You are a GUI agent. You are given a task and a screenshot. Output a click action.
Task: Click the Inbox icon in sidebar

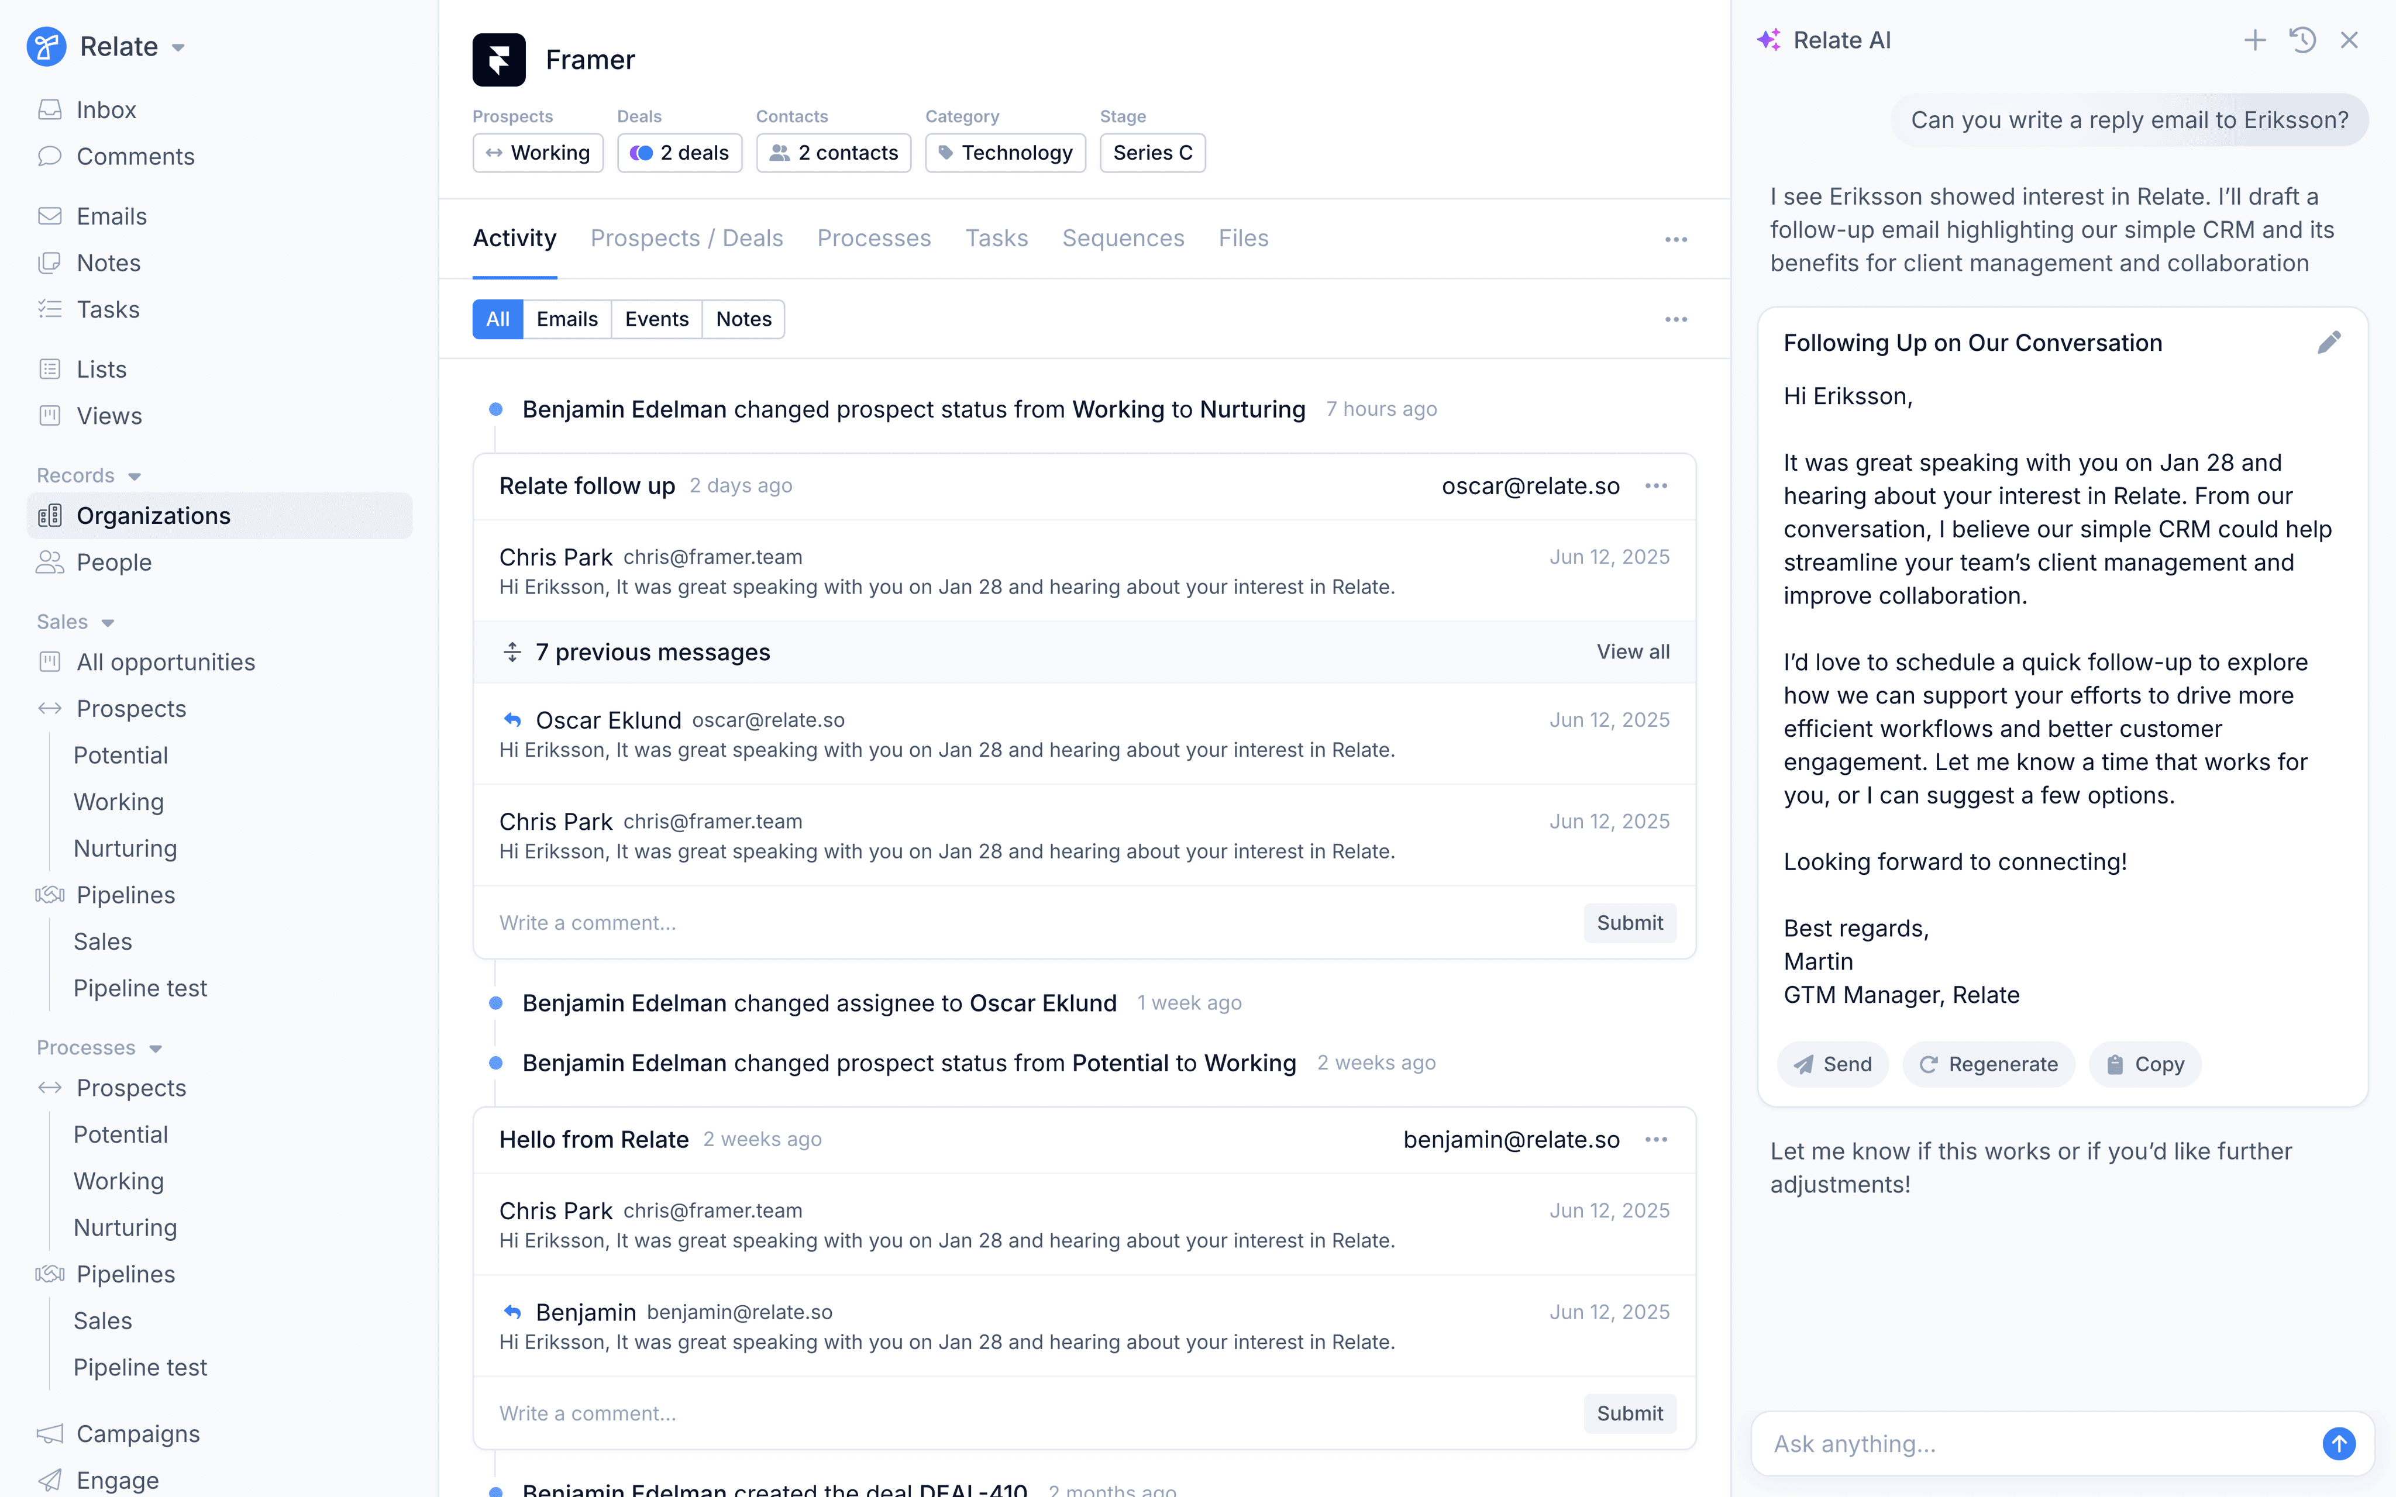(50, 110)
